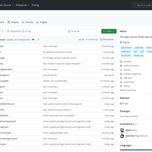The width and height of the screenshot is (152, 152).
Task: View the 2 watching link
Action: point(129,82)
